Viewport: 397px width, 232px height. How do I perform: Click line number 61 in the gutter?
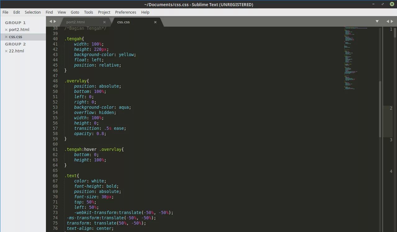pos(55,149)
